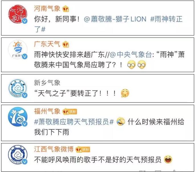Click the crown membership badge beside 河南气象
Screen dimensions: 195x172
(x=66, y=9)
